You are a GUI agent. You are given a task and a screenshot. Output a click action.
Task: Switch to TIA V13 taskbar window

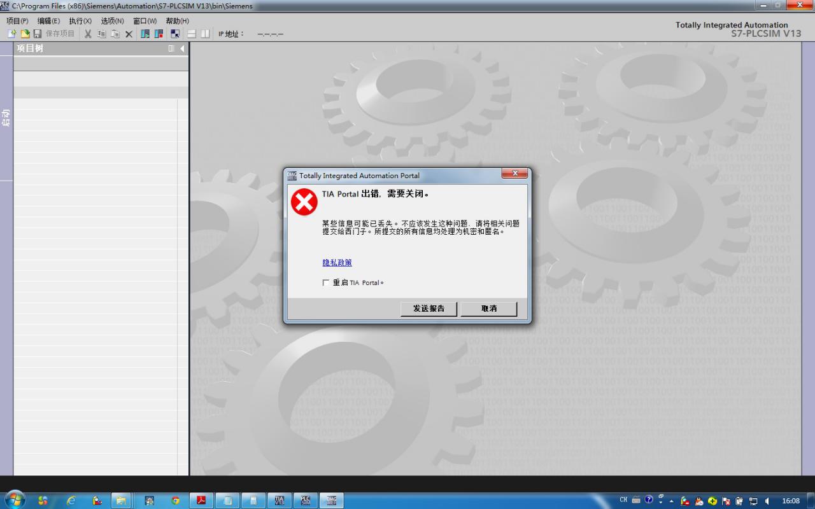pyautogui.click(x=279, y=501)
